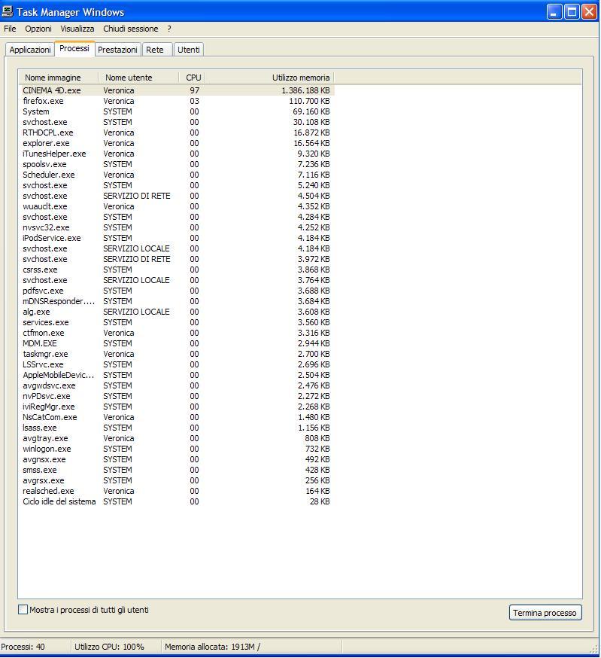This screenshot has height=658, width=601.
Task: Enable Mostra i processi di tutti gli utenti
Action: point(23,610)
